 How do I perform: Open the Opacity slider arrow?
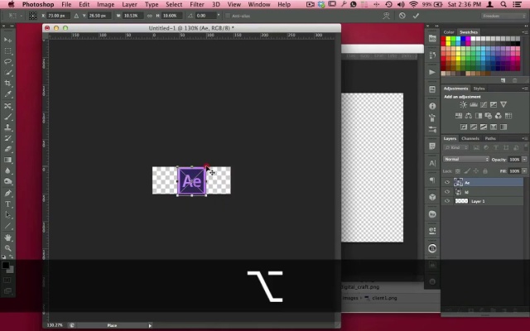point(524,160)
